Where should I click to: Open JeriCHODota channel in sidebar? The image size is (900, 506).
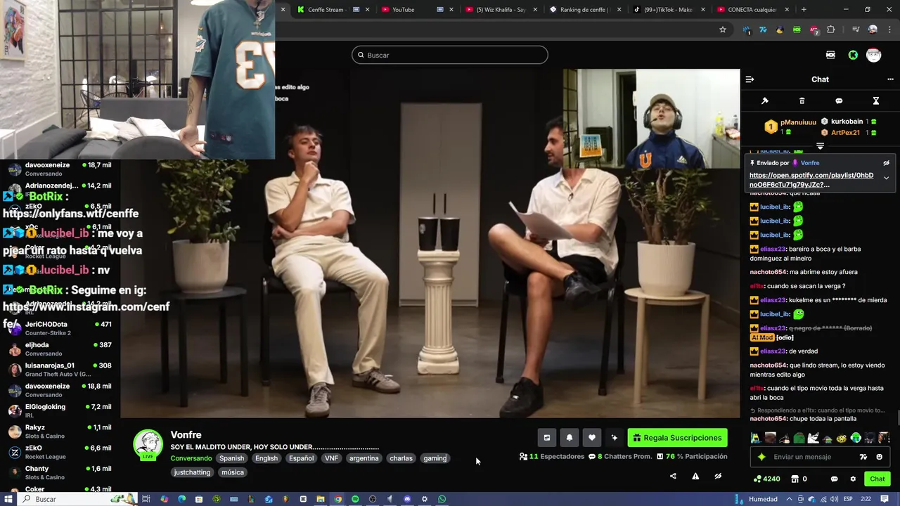pos(60,328)
